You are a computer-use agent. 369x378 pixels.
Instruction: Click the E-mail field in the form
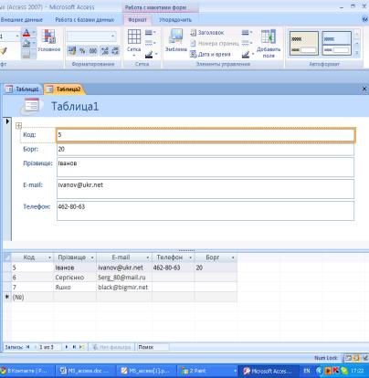(206, 189)
